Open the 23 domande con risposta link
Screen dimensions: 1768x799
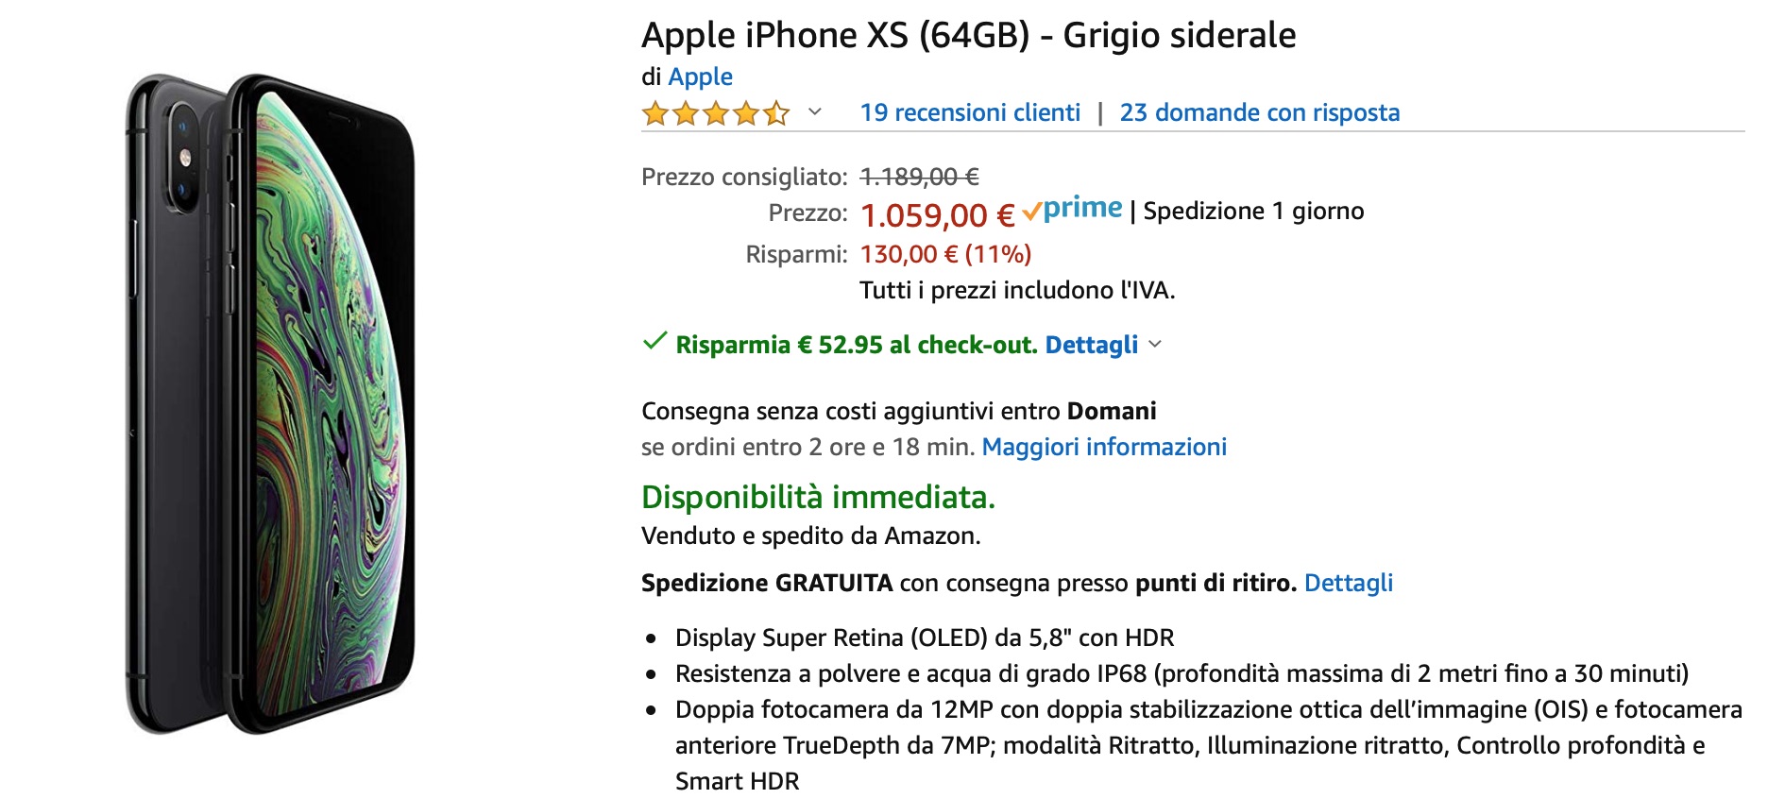point(1260,111)
